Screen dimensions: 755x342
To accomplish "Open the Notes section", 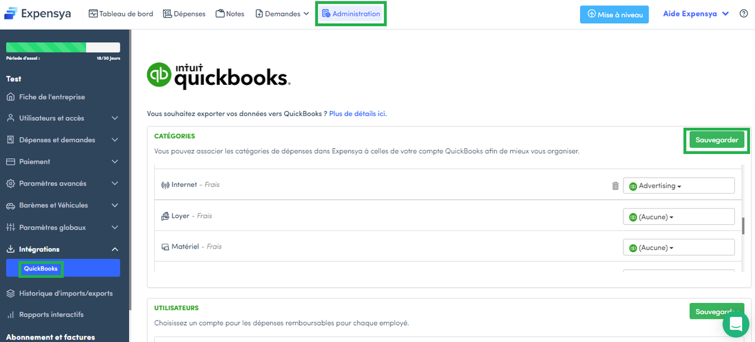I will coord(230,13).
